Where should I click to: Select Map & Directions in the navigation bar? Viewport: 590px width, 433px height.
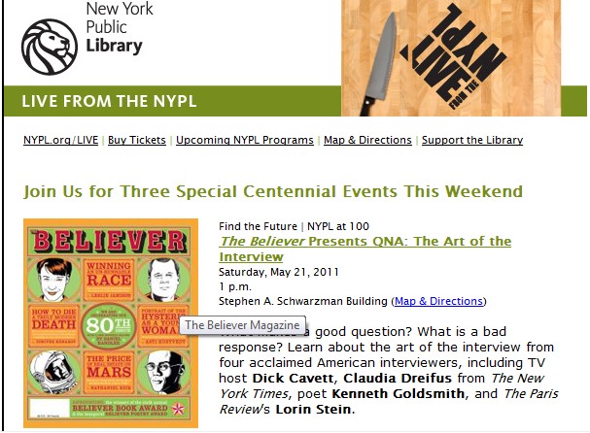367,140
